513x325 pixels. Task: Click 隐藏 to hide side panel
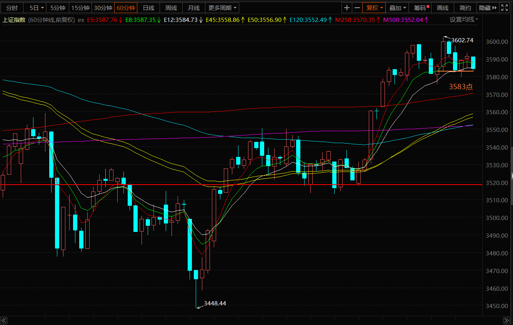488,8
